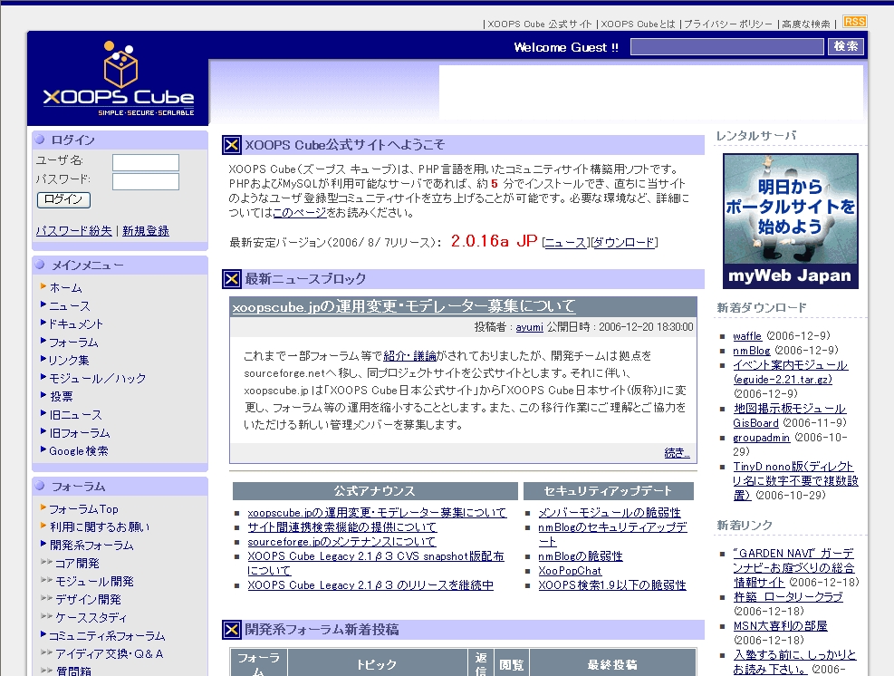Open the 高度な検索 advanced search link
Viewport: 894px width, 676px height.
(805, 24)
